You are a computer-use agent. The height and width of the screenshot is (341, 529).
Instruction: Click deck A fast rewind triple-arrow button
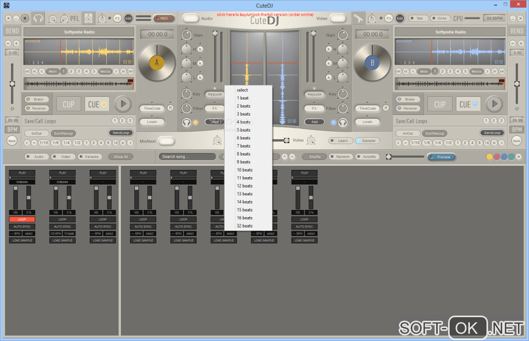pyautogui.click(x=27, y=72)
